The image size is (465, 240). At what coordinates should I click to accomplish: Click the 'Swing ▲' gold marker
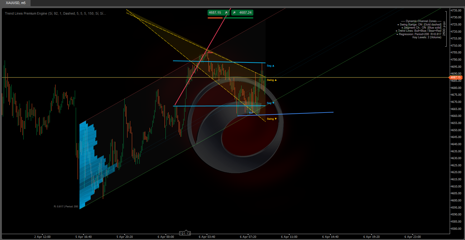coord(272,80)
